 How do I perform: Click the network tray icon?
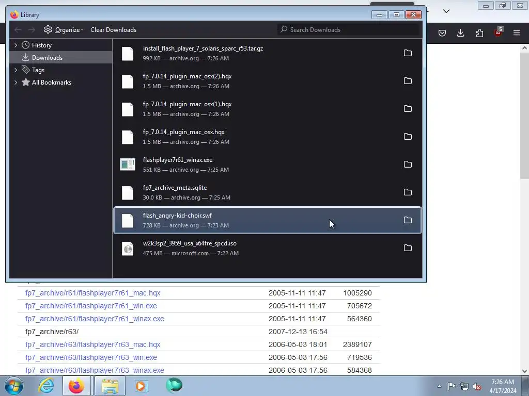(464, 386)
